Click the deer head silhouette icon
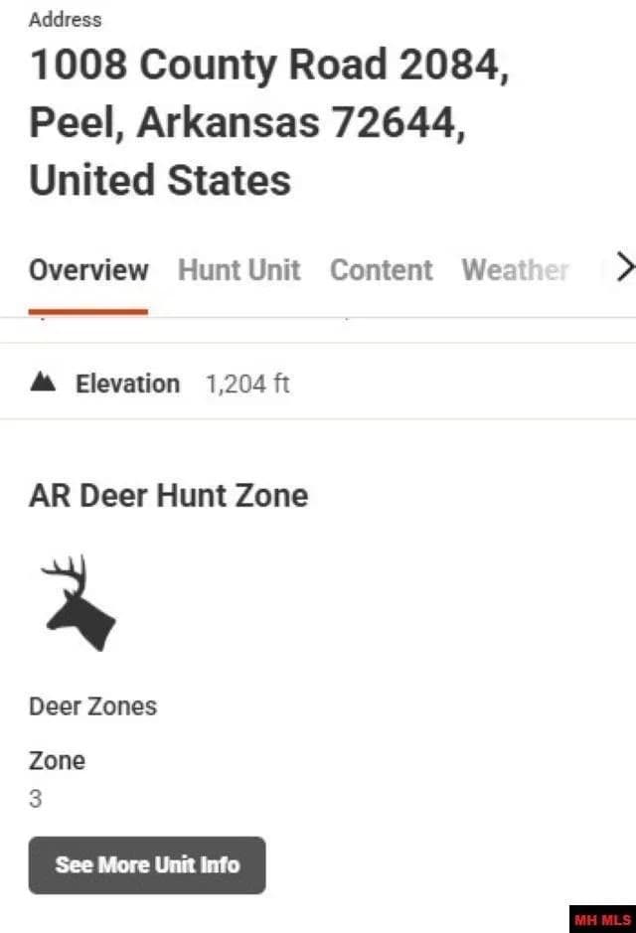636x933 pixels. click(78, 603)
